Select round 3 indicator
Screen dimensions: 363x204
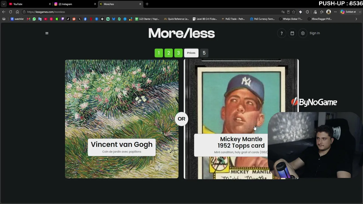[x=178, y=53]
